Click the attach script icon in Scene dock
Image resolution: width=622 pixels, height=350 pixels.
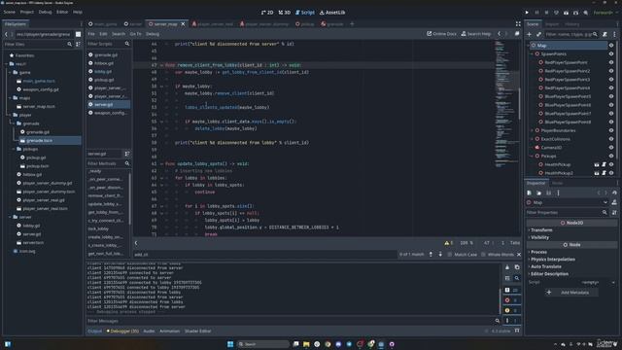(605, 35)
